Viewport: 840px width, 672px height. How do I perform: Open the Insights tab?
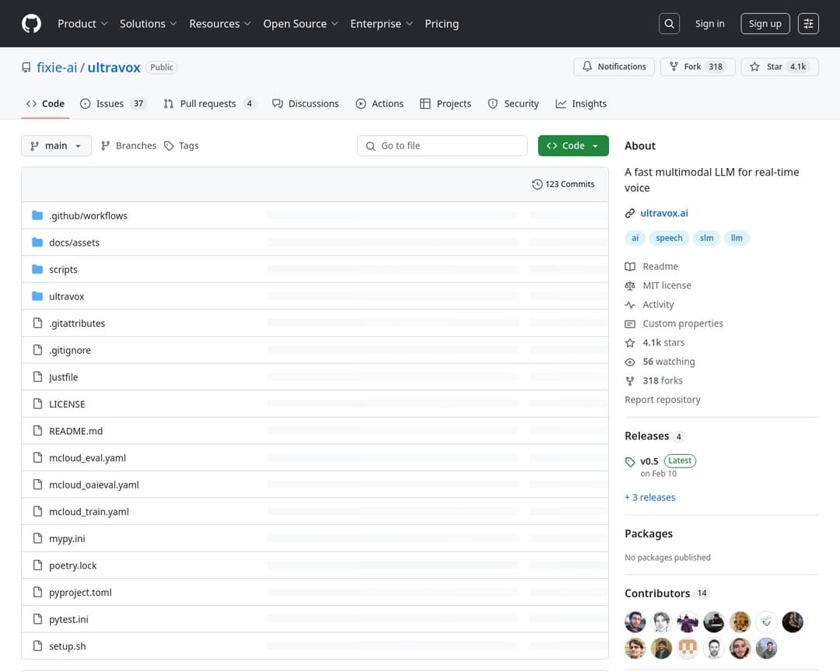tap(581, 103)
